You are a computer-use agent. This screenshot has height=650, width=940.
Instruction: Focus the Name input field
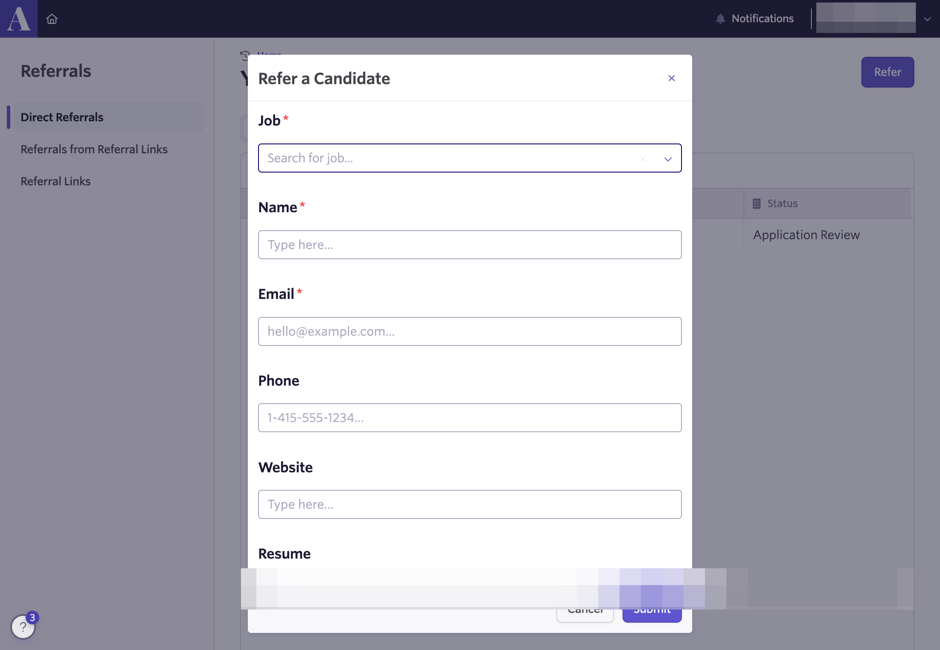click(470, 245)
